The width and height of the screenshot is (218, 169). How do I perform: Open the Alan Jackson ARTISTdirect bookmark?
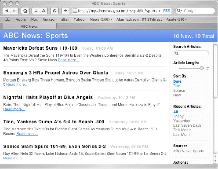click(139, 19)
